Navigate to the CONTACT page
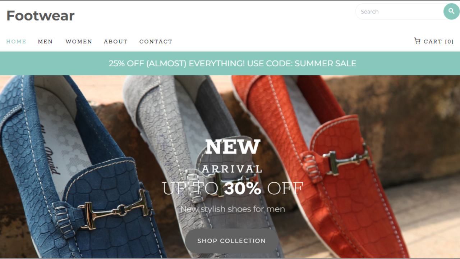The image size is (460, 259). 156,41
